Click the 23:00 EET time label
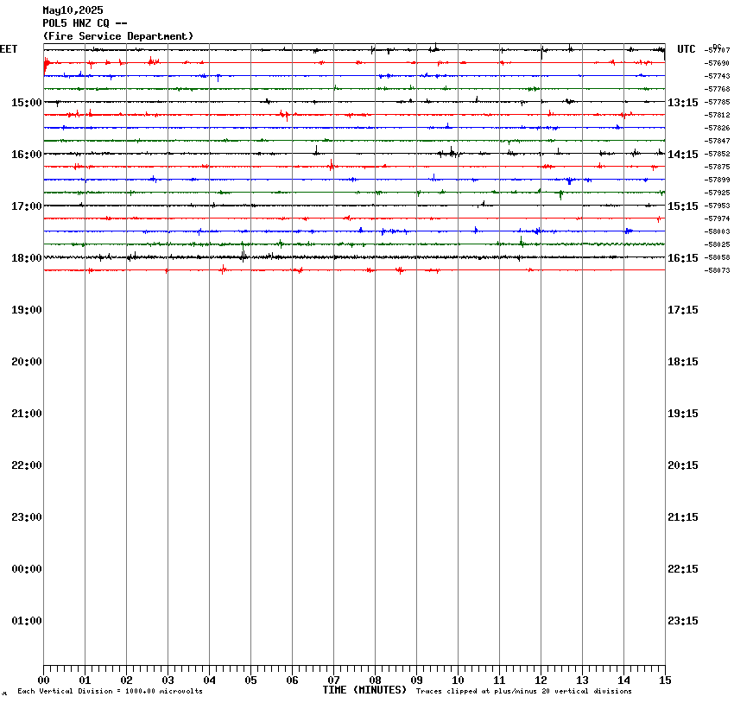The image size is (734, 703). click(27, 517)
